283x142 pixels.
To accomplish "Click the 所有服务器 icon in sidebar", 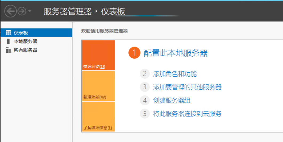I will tap(9, 50).
